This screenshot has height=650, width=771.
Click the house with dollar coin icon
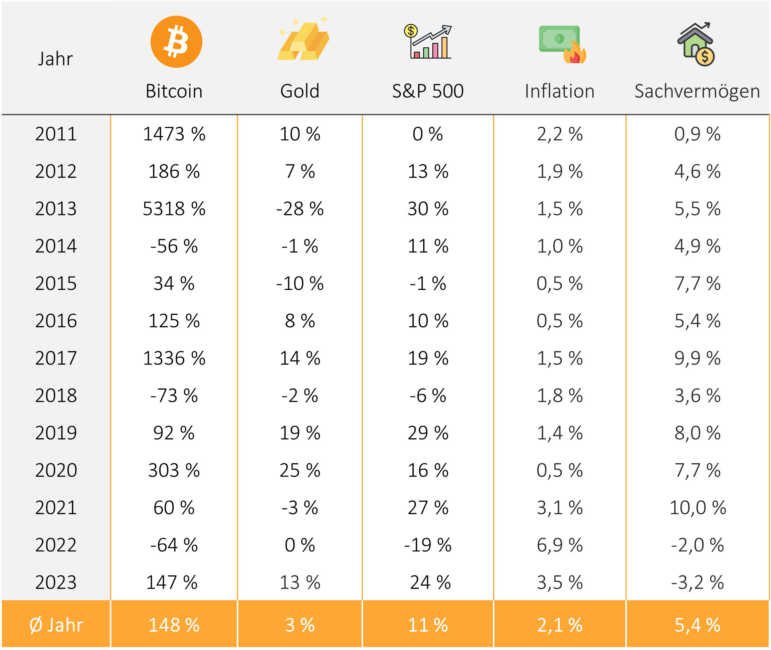tap(696, 44)
